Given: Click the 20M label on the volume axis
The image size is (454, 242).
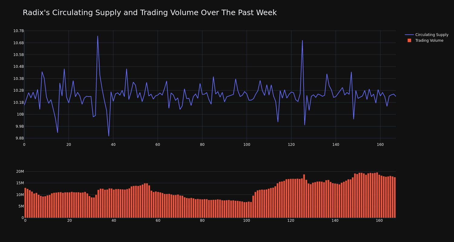Looking at the screenshot, I should tap(20, 172).
